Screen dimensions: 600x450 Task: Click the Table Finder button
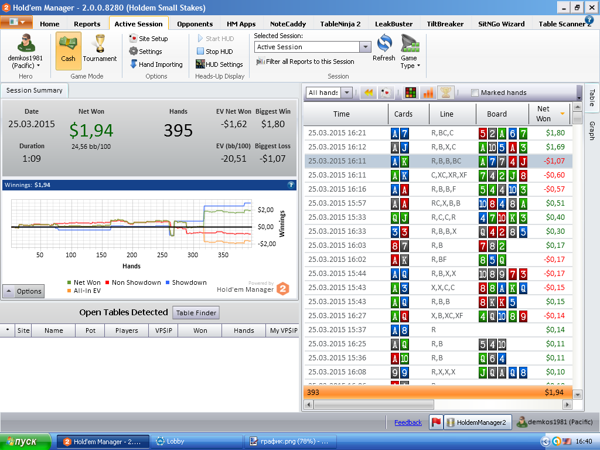(196, 313)
